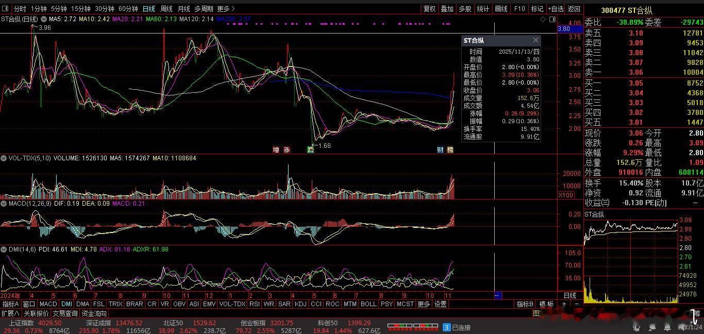The width and height of the screenshot is (704, 334).
Task: Expand 更多 periods in the top bar
Action: pyautogui.click(x=226, y=9)
